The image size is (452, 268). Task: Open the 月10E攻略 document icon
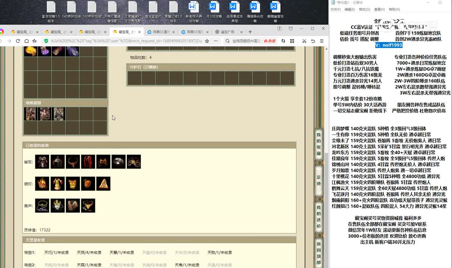tap(214, 10)
